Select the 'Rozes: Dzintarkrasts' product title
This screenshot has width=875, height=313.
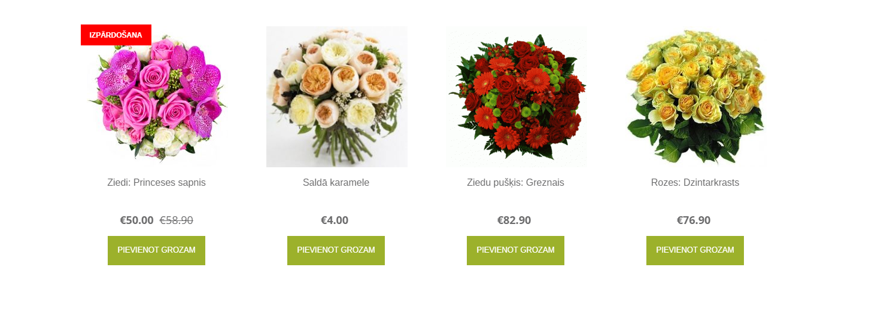coord(695,183)
